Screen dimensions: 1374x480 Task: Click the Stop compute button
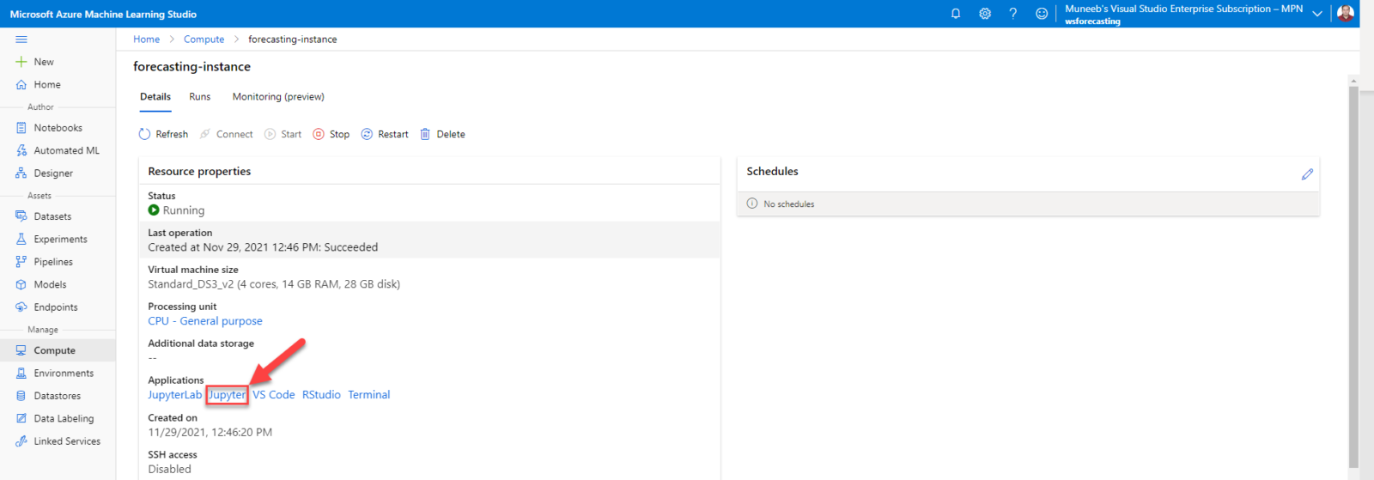[x=331, y=134]
